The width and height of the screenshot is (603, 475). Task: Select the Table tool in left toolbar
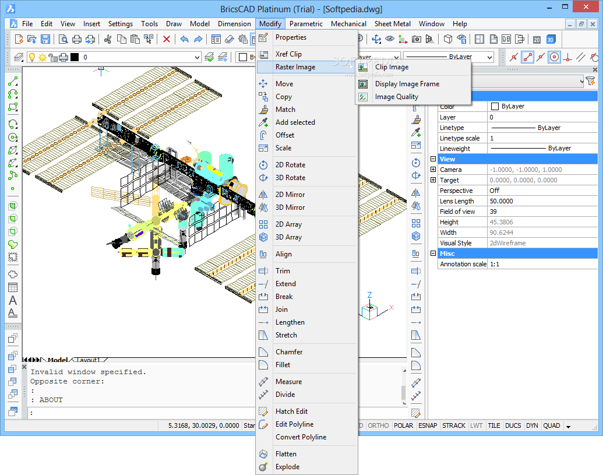[x=13, y=287]
